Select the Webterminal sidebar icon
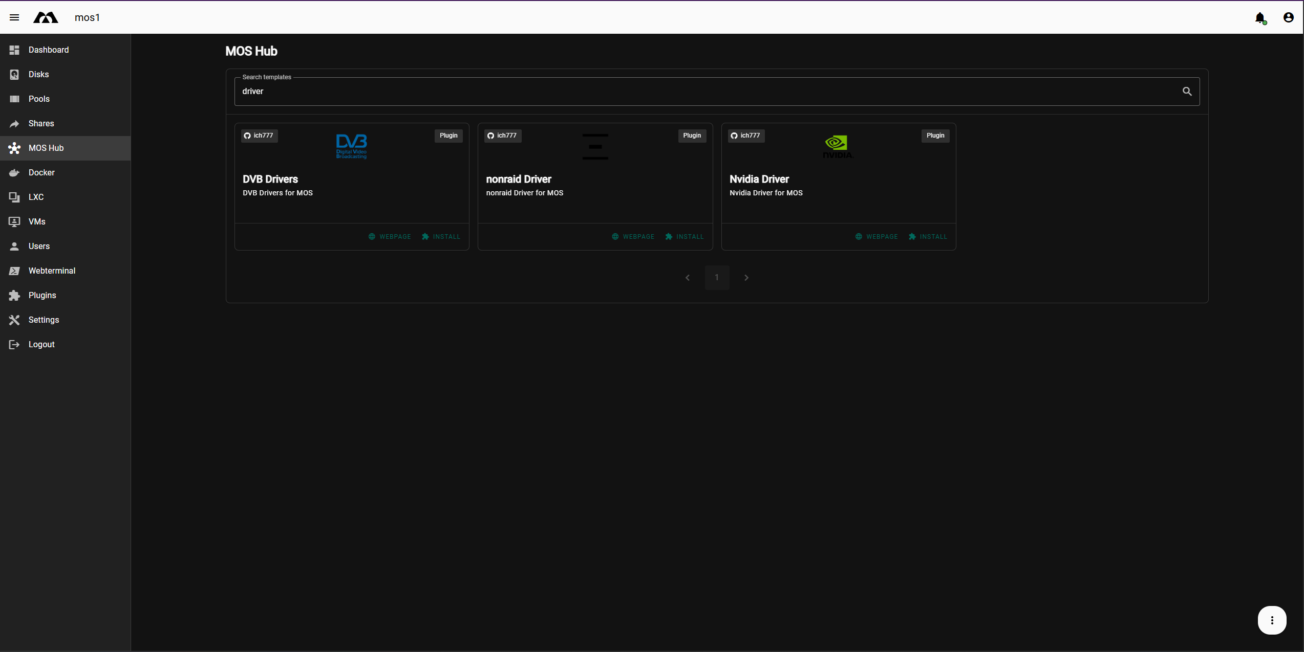Screen dimensions: 1304x652 click(x=14, y=271)
